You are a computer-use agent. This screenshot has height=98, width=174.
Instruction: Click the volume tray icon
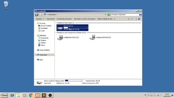pyautogui.click(x=161, y=95)
